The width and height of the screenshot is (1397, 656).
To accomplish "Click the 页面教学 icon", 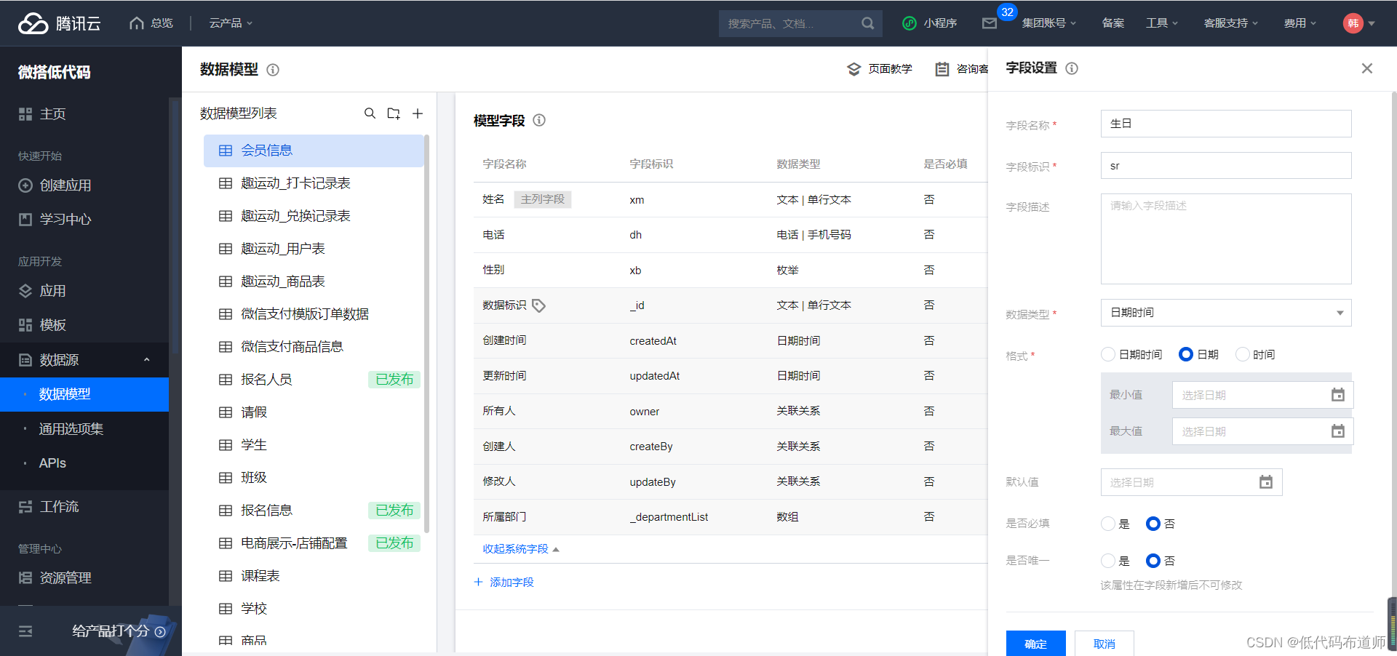I will click(854, 69).
